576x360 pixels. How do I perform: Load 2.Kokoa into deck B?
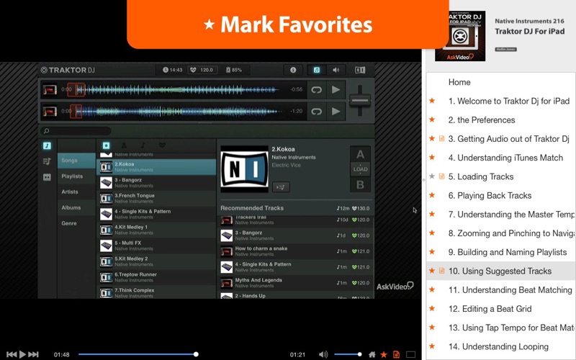click(361, 184)
